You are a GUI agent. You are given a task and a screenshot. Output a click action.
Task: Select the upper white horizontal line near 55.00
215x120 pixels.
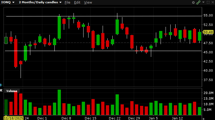click(x=104, y=16)
